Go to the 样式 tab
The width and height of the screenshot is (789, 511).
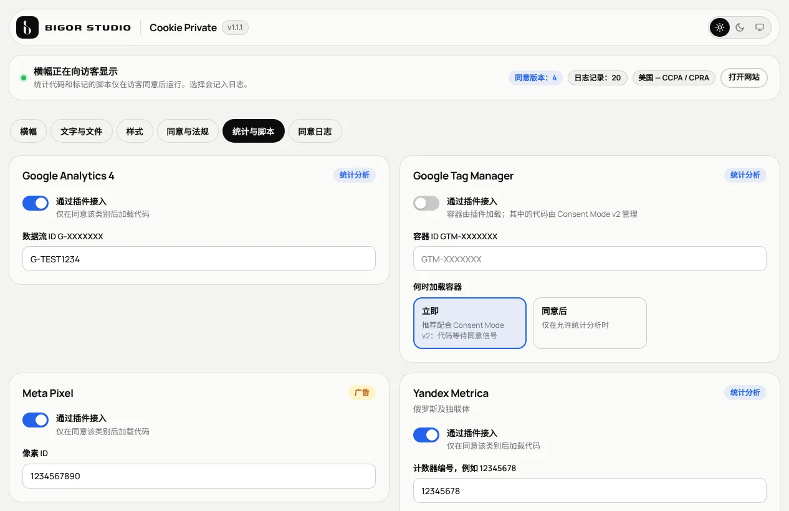pyautogui.click(x=135, y=131)
